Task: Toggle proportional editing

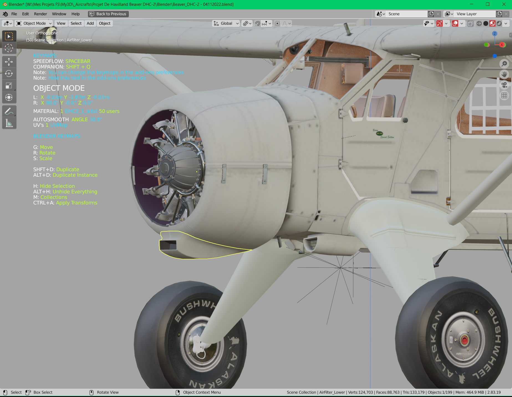Action: pos(277,24)
